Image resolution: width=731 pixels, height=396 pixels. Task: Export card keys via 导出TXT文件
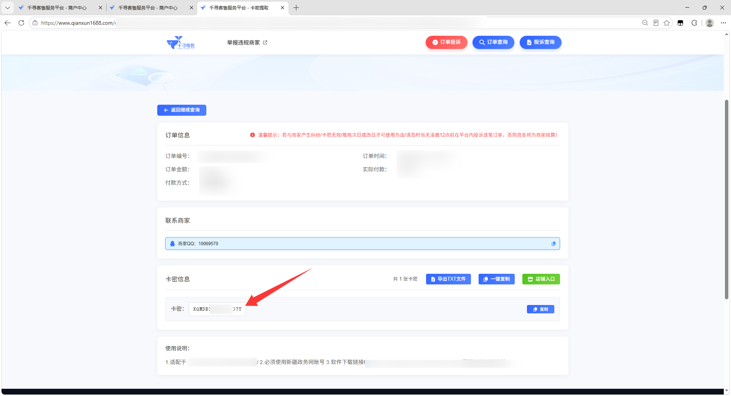pos(448,279)
